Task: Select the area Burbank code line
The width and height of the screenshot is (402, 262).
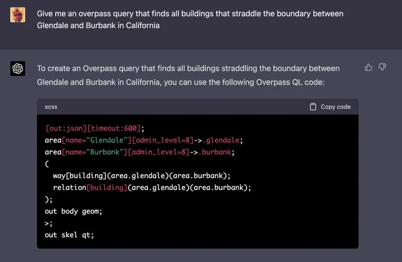Action: [140, 152]
